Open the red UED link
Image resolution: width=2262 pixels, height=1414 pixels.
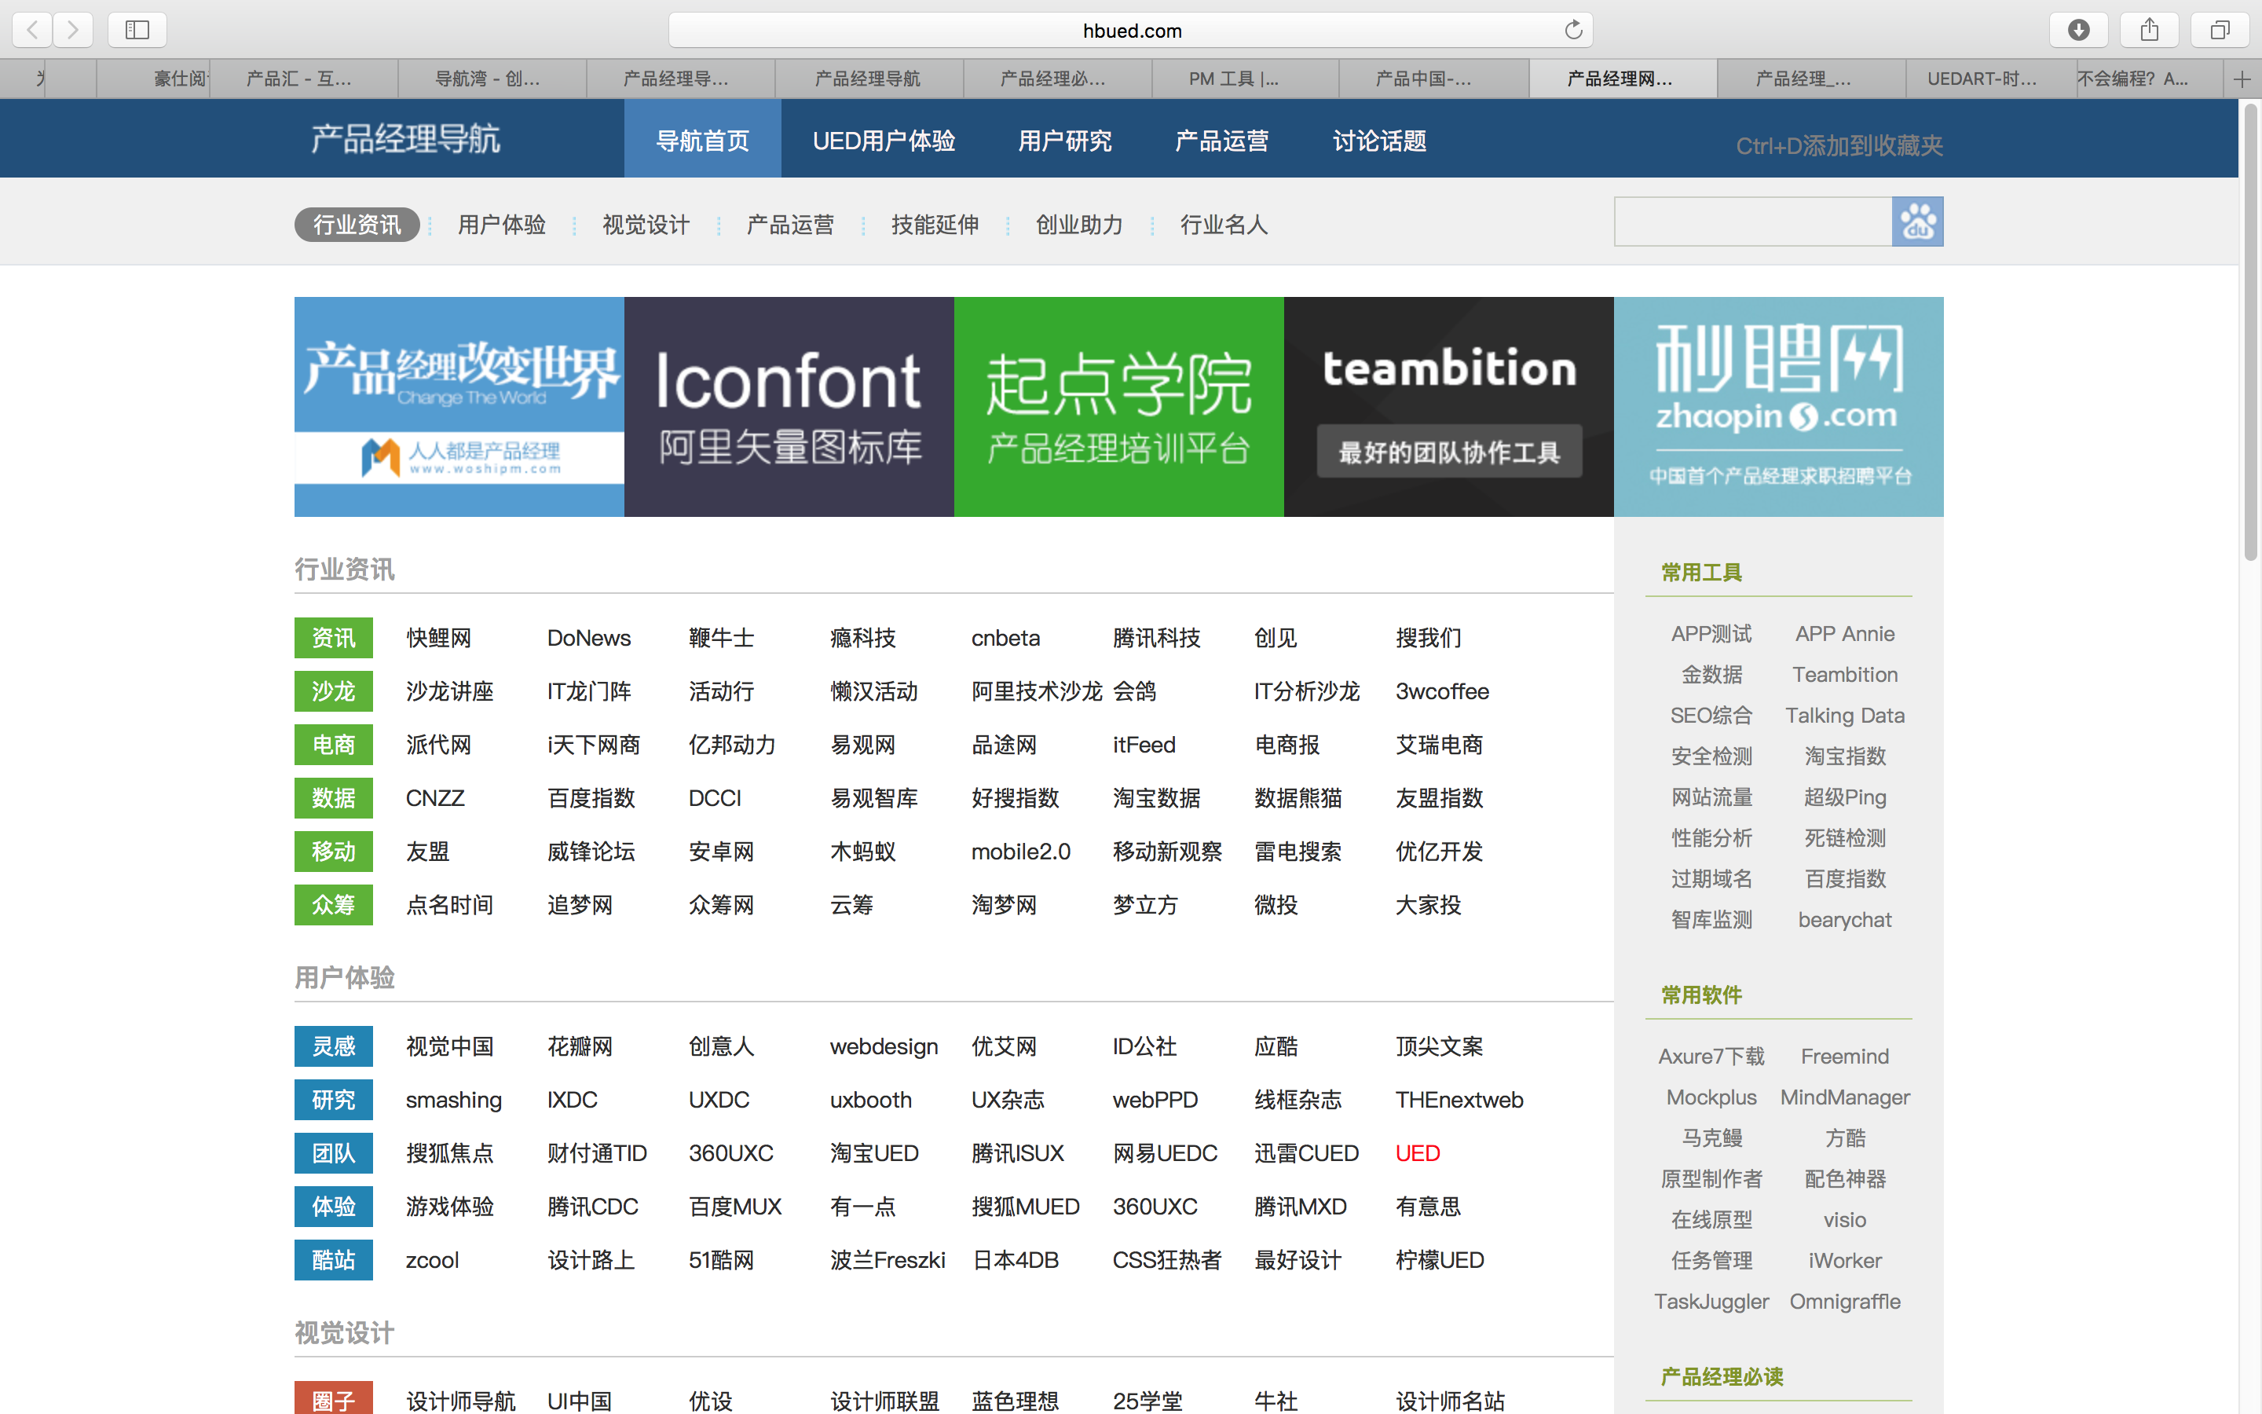pos(1417,1153)
